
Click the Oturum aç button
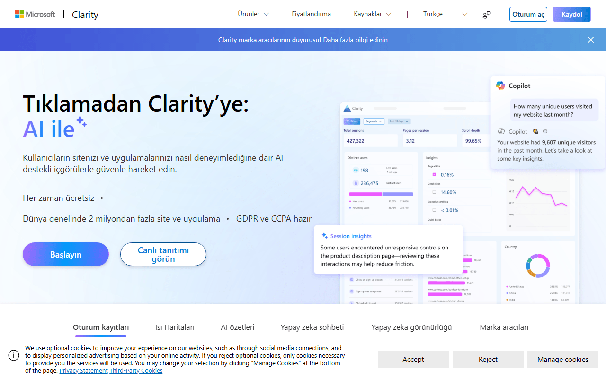[528, 14]
